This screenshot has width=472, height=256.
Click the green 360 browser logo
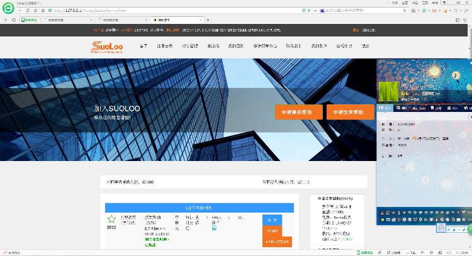pos(8,8)
